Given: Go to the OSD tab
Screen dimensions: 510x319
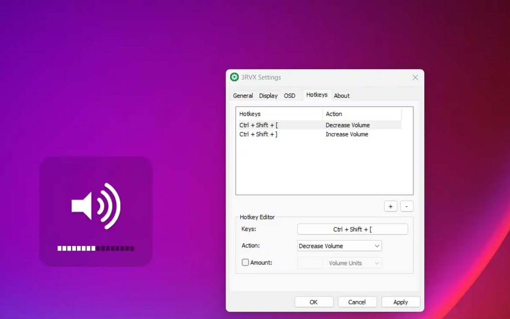Looking at the screenshot, I should click(290, 96).
